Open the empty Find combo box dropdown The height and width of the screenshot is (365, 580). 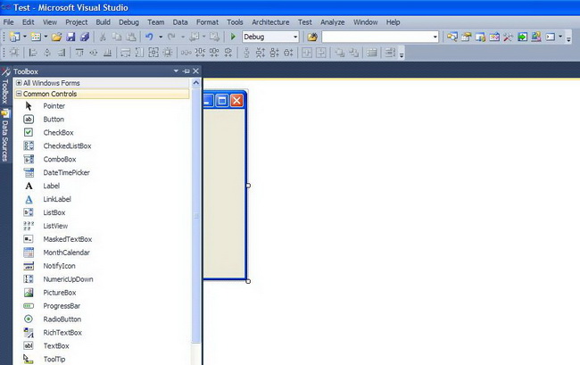tap(435, 37)
